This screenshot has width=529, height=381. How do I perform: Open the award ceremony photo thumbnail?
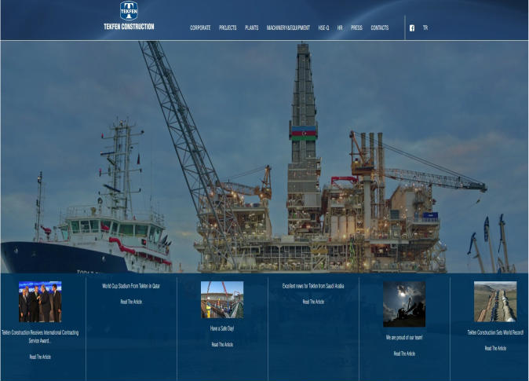click(x=40, y=302)
